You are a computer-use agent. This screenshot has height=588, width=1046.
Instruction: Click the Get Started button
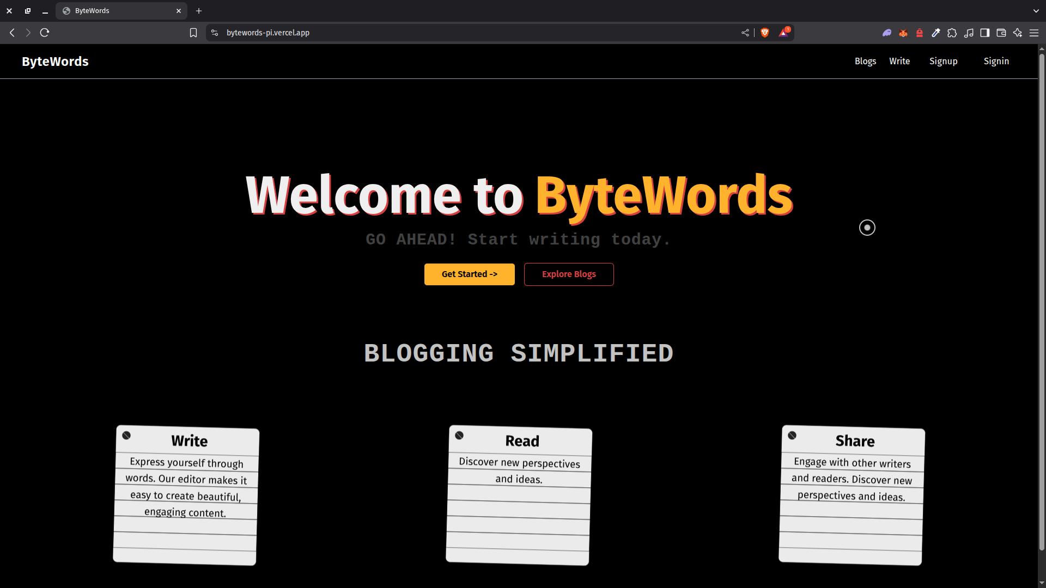469,274
